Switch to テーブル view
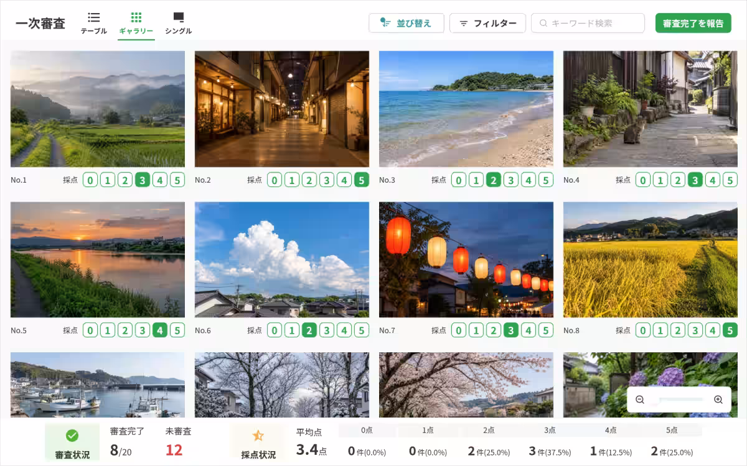747x466 pixels. coord(93,23)
